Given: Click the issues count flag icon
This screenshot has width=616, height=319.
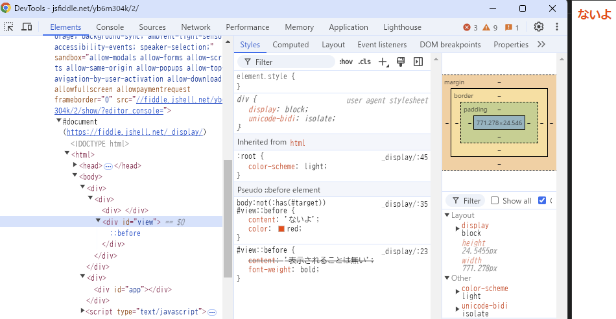Looking at the screenshot, I should coord(509,27).
